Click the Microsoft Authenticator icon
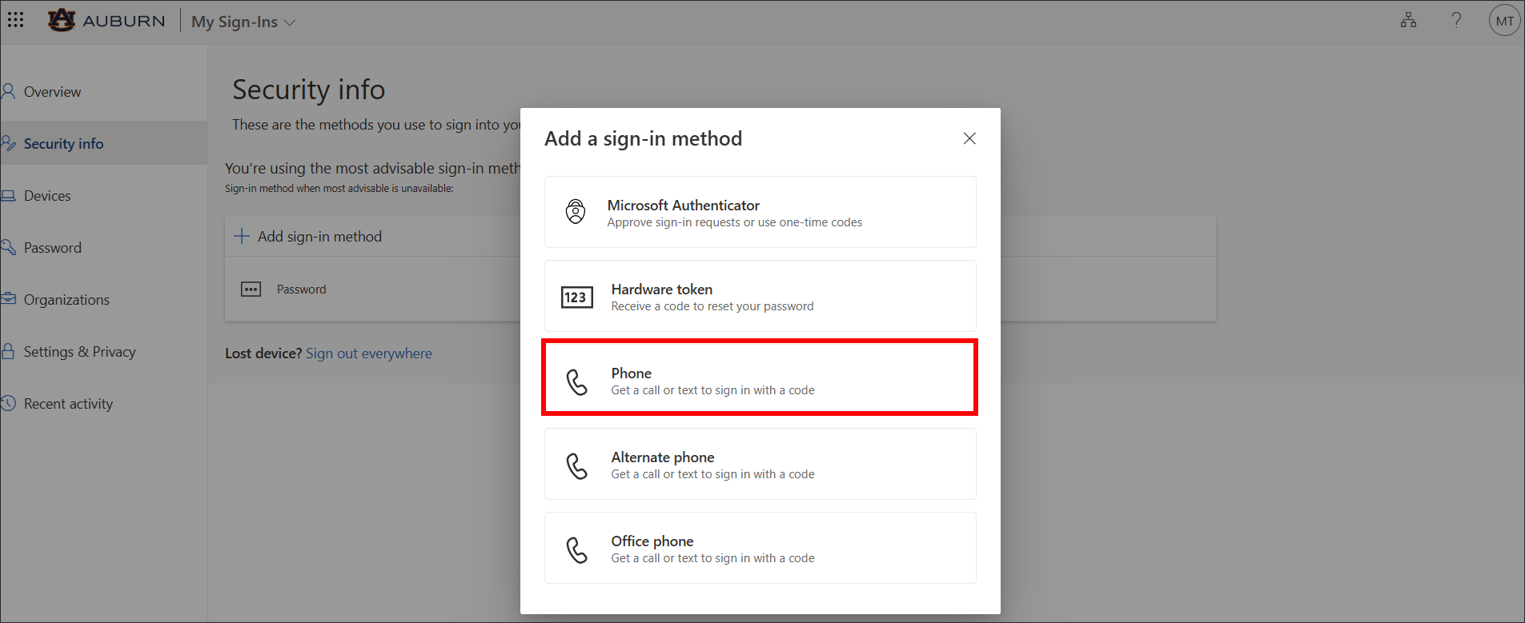The width and height of the screenshot is (1525, 623). point(576,212)
